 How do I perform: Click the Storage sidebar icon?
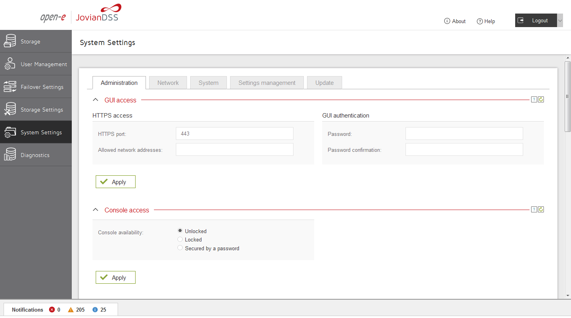tap(10, 41)
